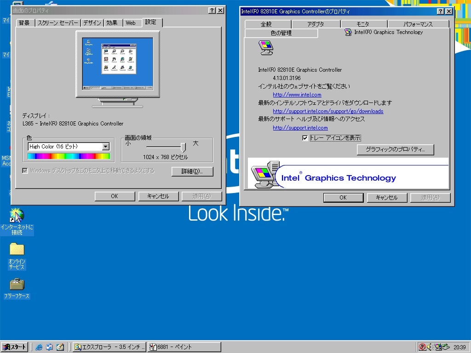The image size is (471, 353).
Task: Click the Show Desktop Quick Launch icon
Action: coord(60,347)
